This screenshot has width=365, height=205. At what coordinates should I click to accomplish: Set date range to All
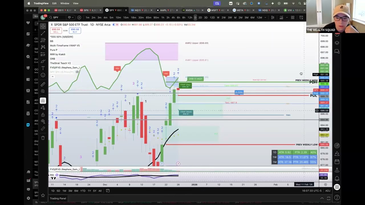[x=100, y=191]
